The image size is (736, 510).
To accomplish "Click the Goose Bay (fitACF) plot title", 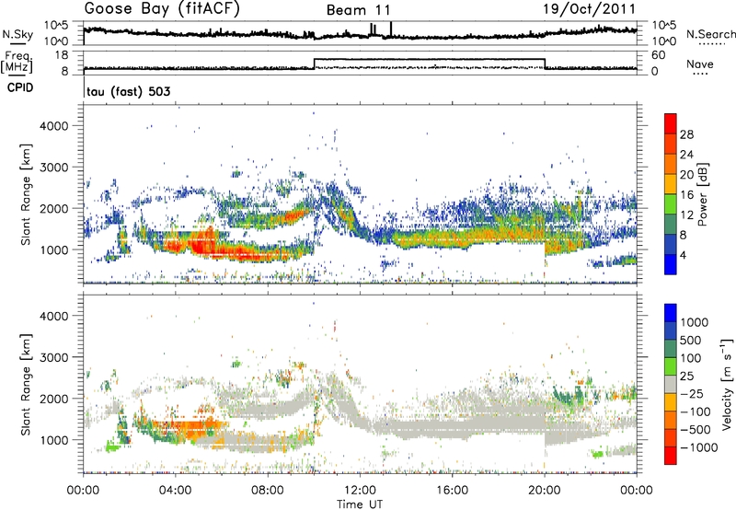I will [x=162, y=9].
